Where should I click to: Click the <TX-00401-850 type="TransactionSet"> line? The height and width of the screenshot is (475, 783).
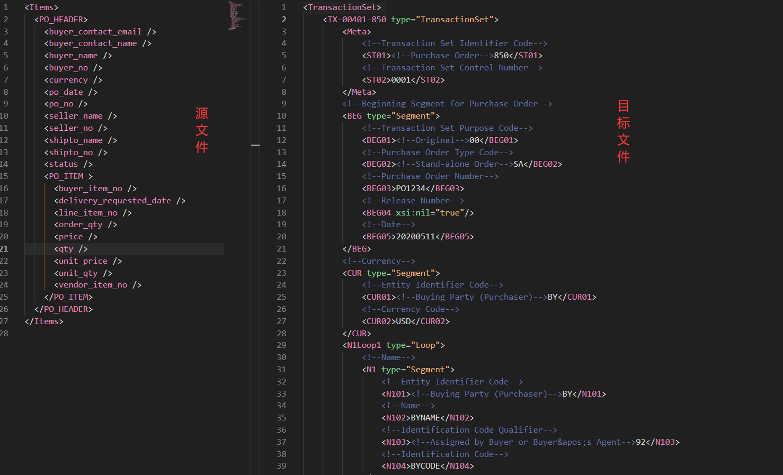point(411,20)
